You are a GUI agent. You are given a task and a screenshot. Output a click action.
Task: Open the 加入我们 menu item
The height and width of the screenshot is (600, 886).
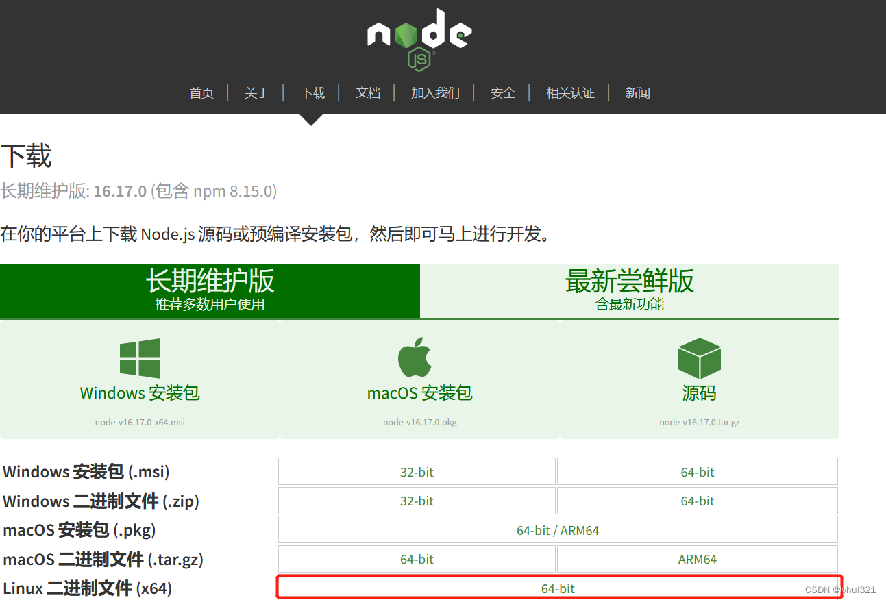click(434, 92)
